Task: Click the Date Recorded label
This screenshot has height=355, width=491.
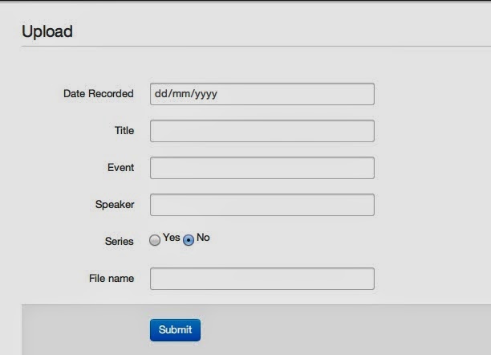Action: (99, 93)
